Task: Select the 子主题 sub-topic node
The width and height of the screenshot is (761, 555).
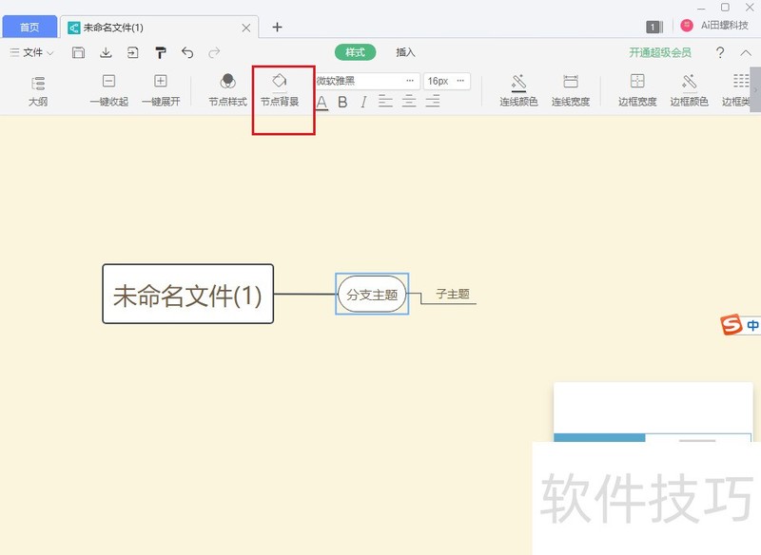Action: [453, 294]
